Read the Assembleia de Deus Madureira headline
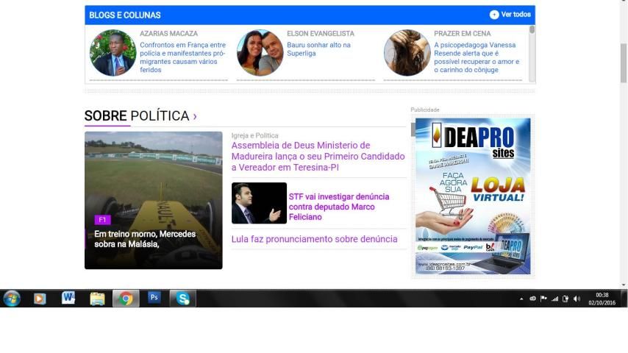 click(x=318, y=157)
